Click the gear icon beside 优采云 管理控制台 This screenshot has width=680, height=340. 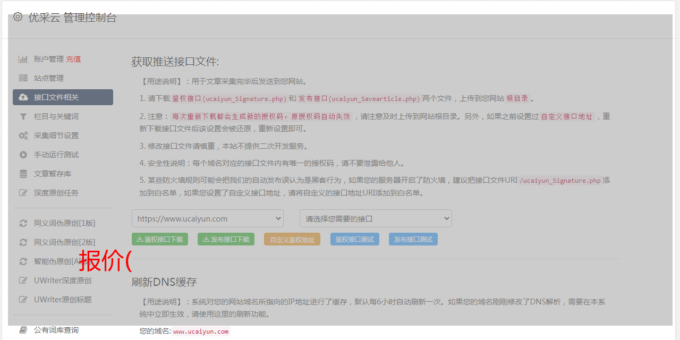coord(18,17)
